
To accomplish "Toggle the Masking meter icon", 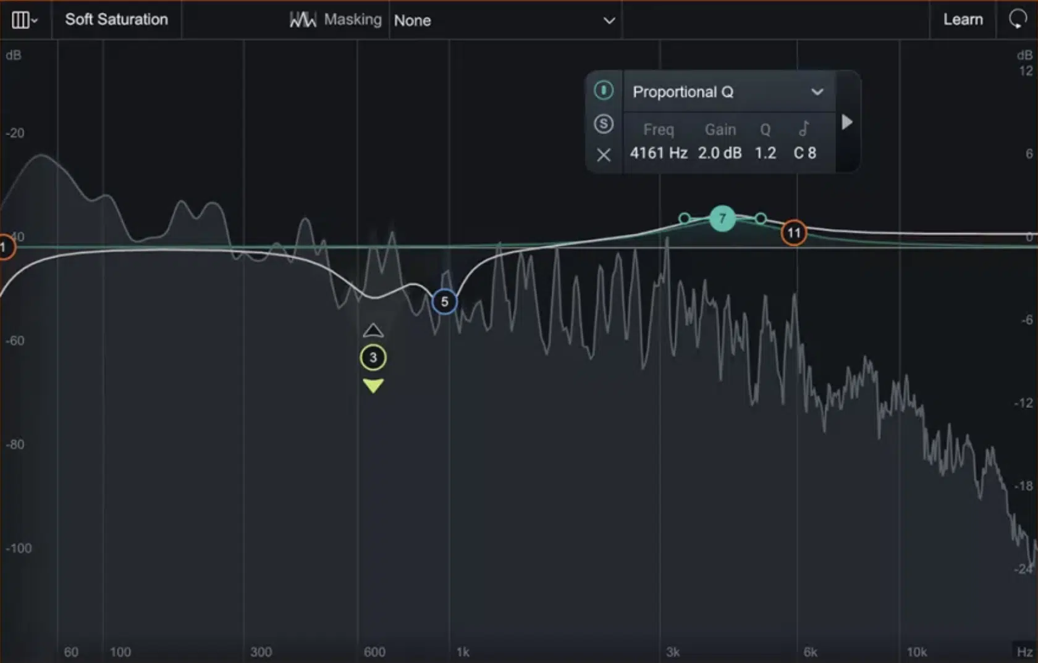I will (x=303, y=20).
